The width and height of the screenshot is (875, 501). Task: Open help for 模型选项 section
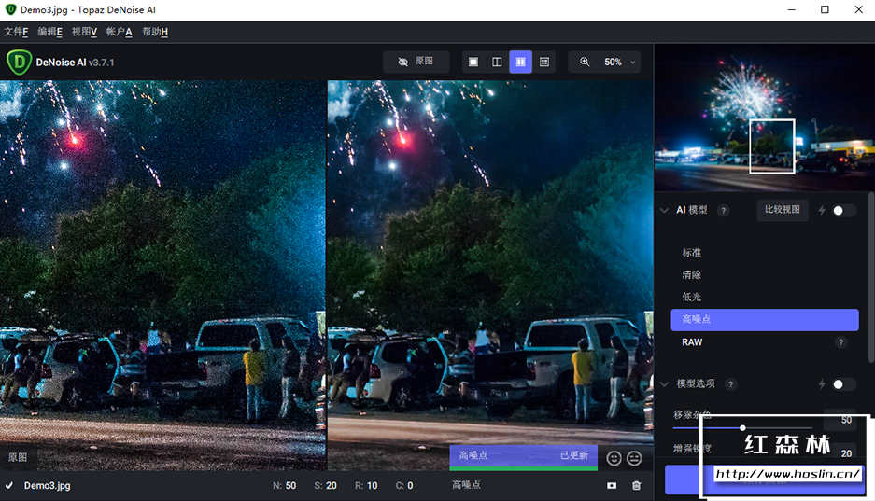[x=730, y=384]
